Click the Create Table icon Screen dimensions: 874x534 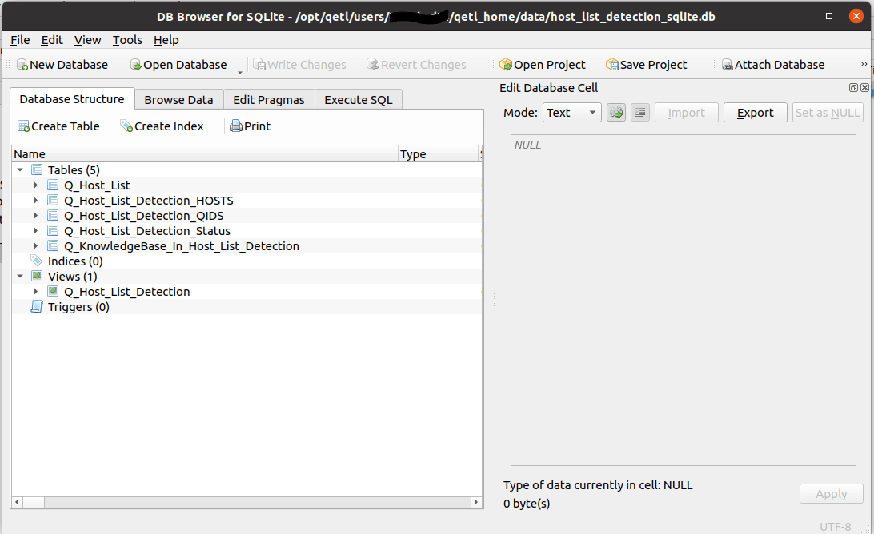tap(23, 126)
